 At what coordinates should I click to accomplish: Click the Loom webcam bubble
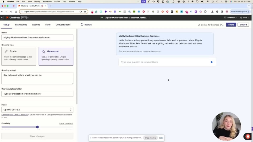226,126
